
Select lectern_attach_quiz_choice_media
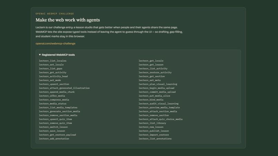(161, 119)
